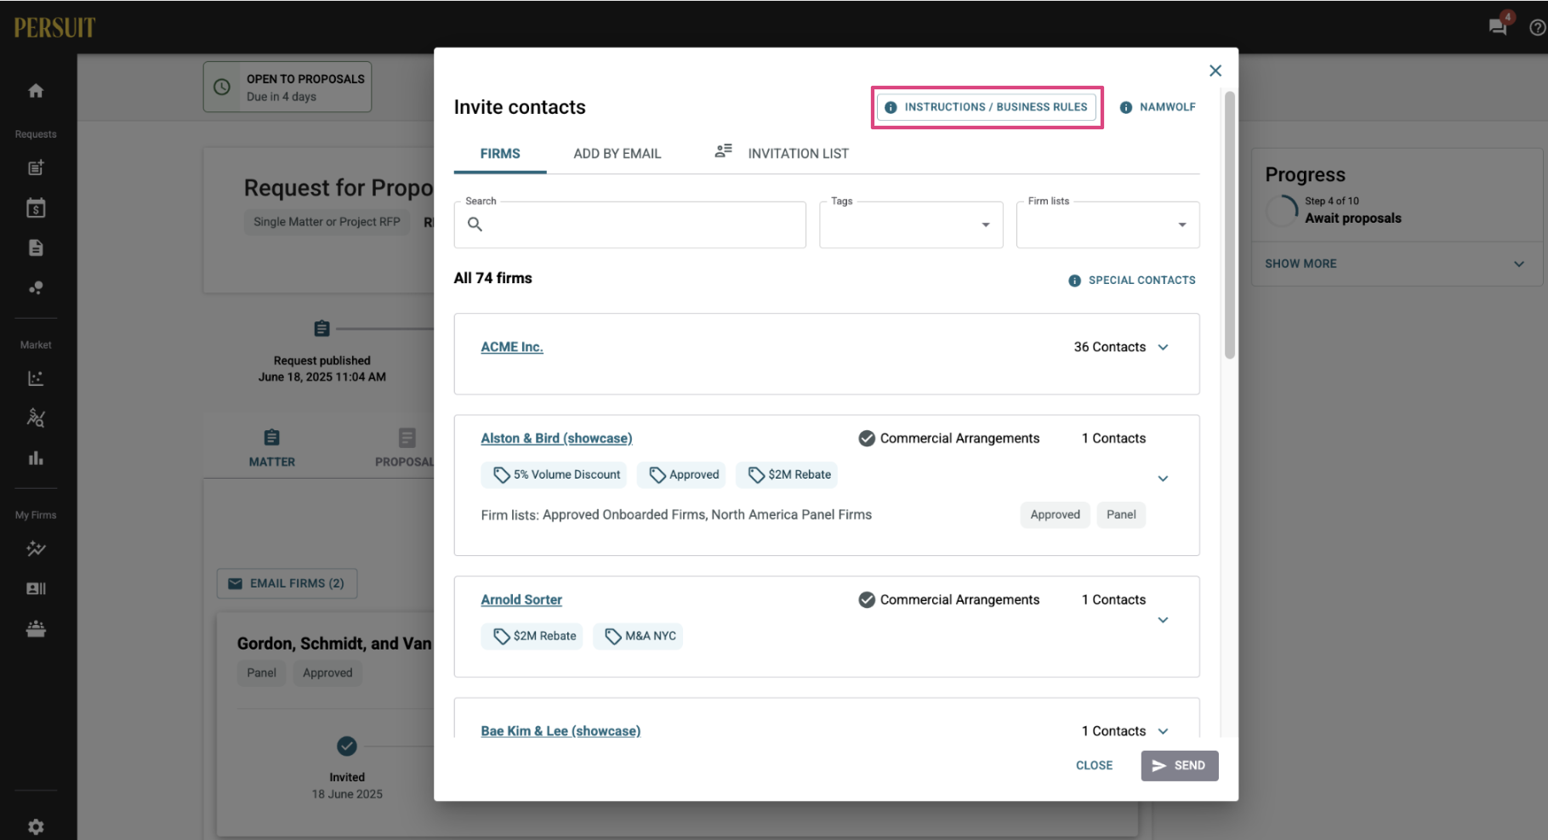Click the 5% Volume Discount tag
Viewport: 1548px width, 840px height.
(555, 474)
